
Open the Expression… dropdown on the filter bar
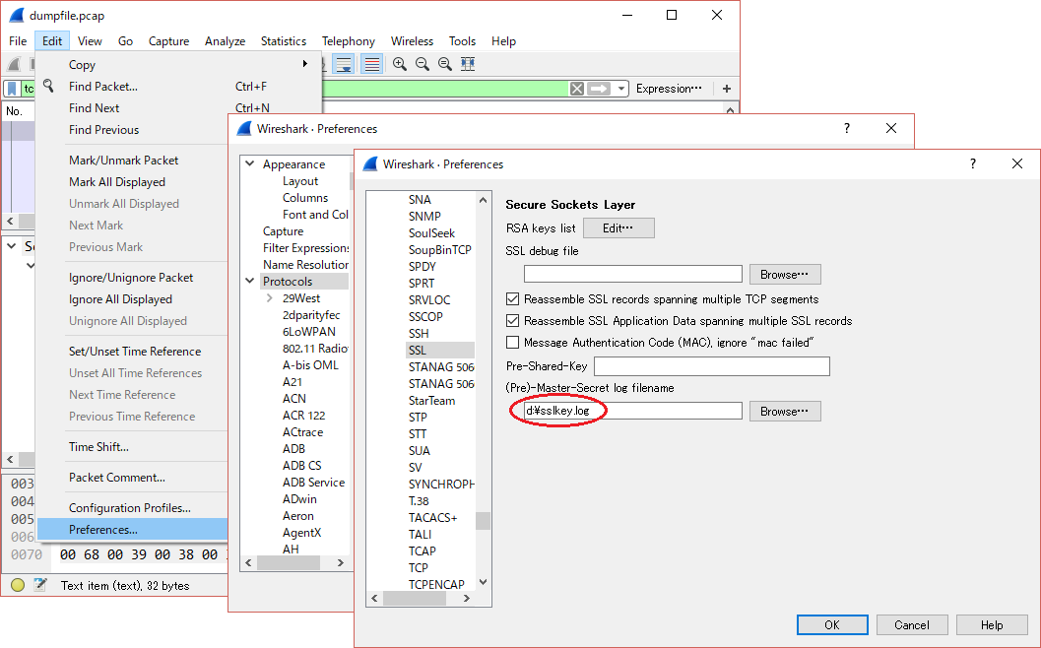point(671,88)
